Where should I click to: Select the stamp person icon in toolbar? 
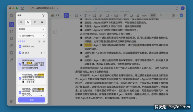point(138,15)
